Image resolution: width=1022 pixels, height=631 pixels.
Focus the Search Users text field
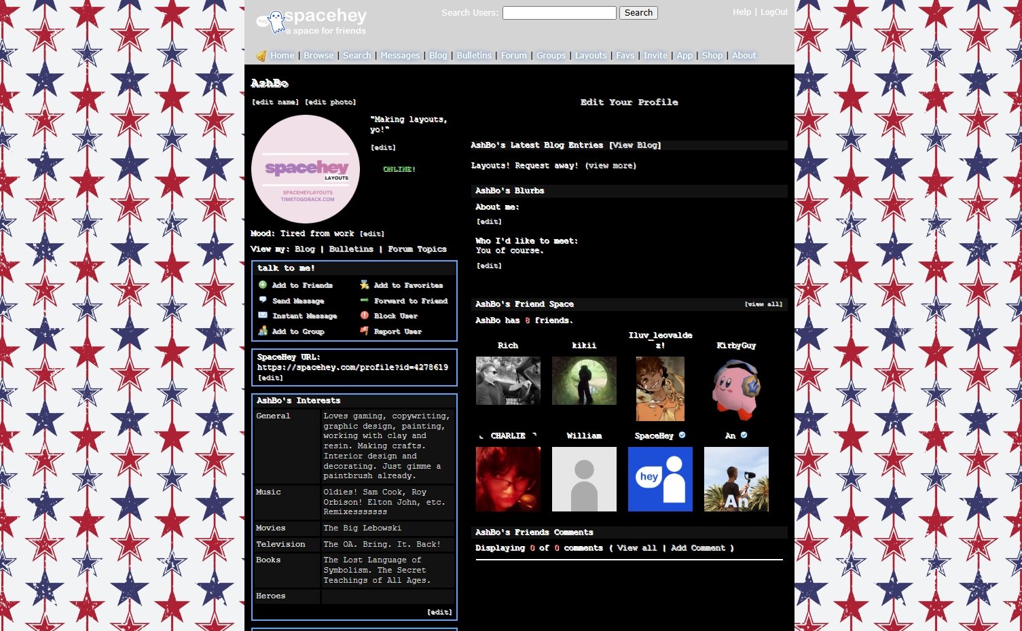pyautogui.click(x=559, y=13)
